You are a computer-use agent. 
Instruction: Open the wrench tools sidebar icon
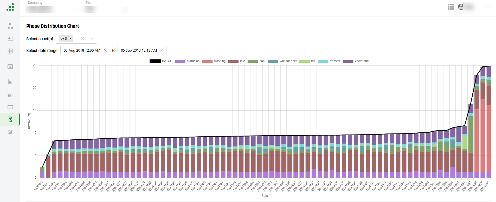point(10,132)
